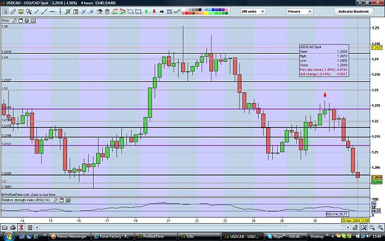Open the Windows Start menu
The width and height of the screenshot is (385, 241).
9,237
